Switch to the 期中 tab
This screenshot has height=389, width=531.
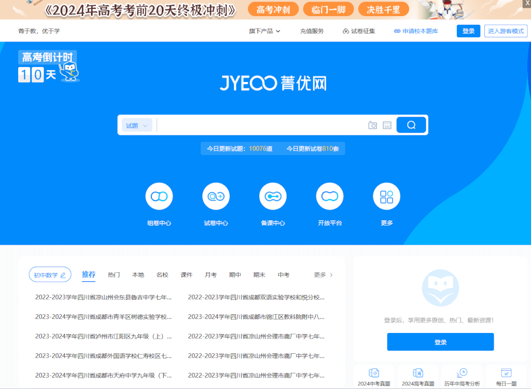pos(235,275)
